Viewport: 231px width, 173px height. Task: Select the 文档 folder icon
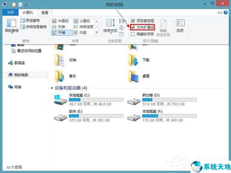60,60
